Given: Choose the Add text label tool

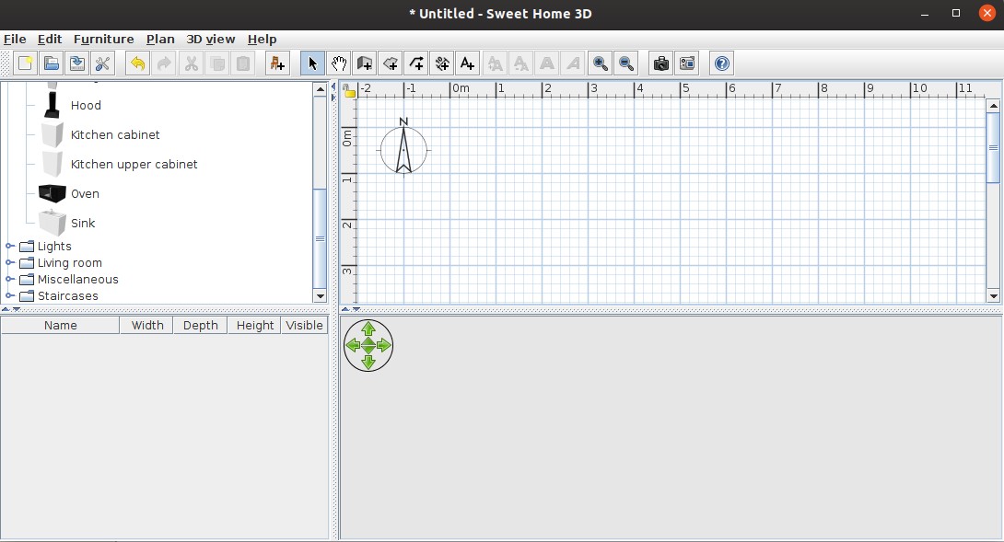Looking at the screenshot, I should click(467, 63).
